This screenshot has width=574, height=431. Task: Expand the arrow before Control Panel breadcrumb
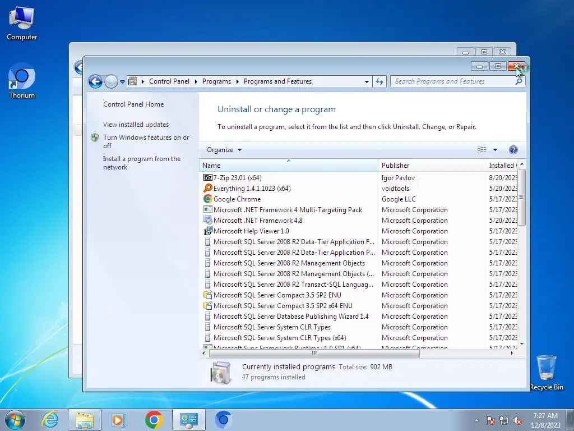tap(143, 81)
